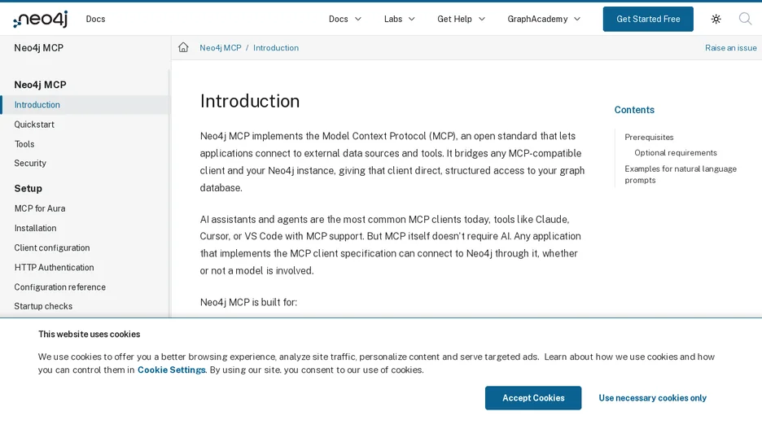Viewport: 762px width, 429px height.
Task: Open Security sidebar page
Action: point(30,164)
